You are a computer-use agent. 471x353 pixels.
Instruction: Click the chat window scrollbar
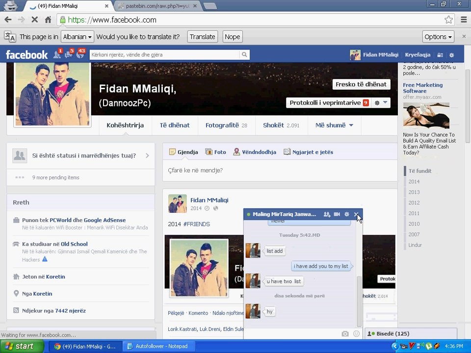[x=359, y=301]
